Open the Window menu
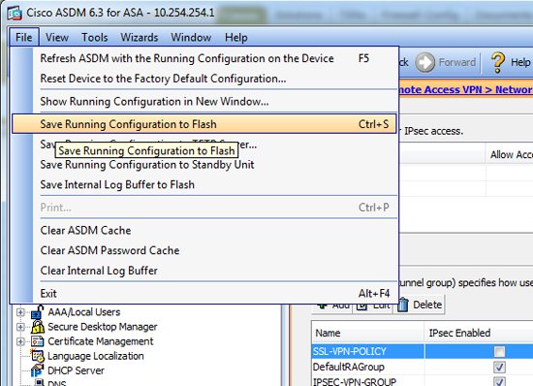 click(191, 37)
